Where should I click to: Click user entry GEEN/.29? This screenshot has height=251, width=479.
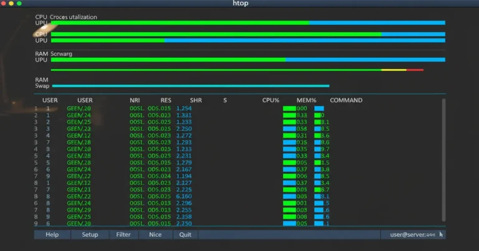tap(79, 210)
